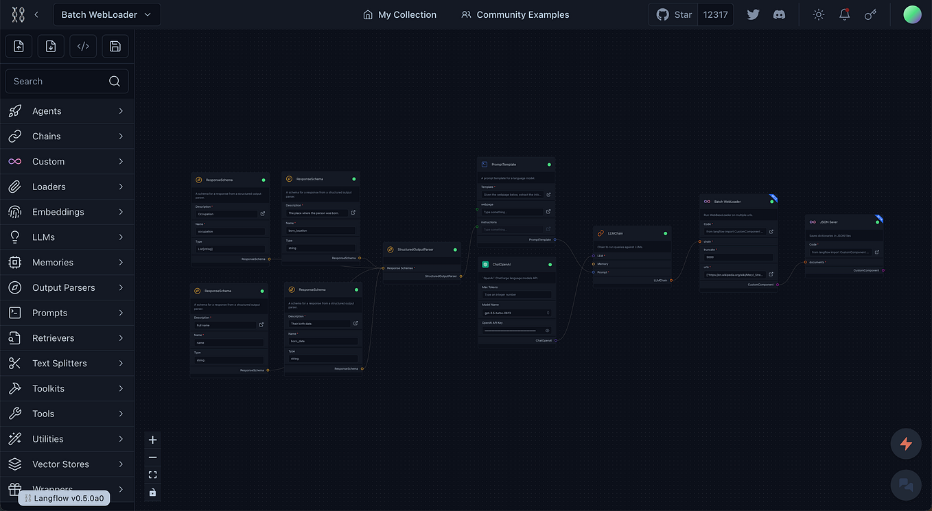932x511 pixels.
Task: Star the Langflow repo on GitHub
Action: tap(673, 14)
